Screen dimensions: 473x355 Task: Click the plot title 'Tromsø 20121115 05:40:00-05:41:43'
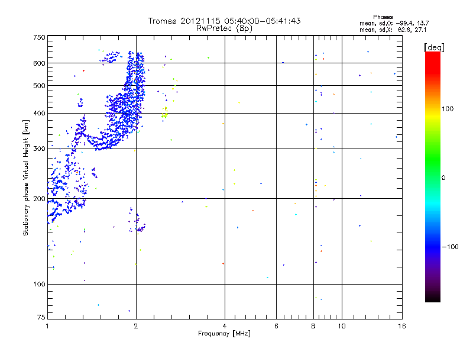[224, 21]
